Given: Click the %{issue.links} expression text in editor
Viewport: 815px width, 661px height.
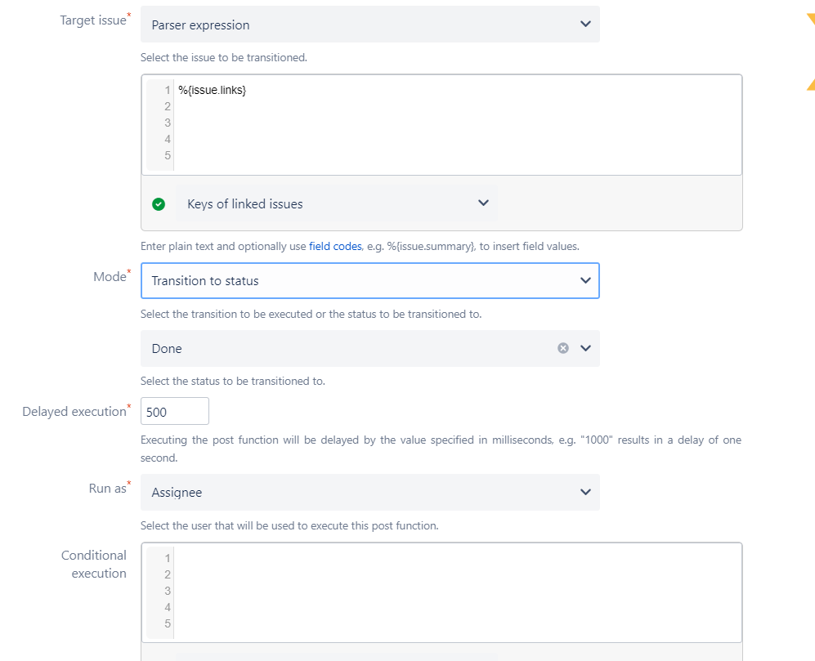Looking at the screenshot, I should (213, 90).
